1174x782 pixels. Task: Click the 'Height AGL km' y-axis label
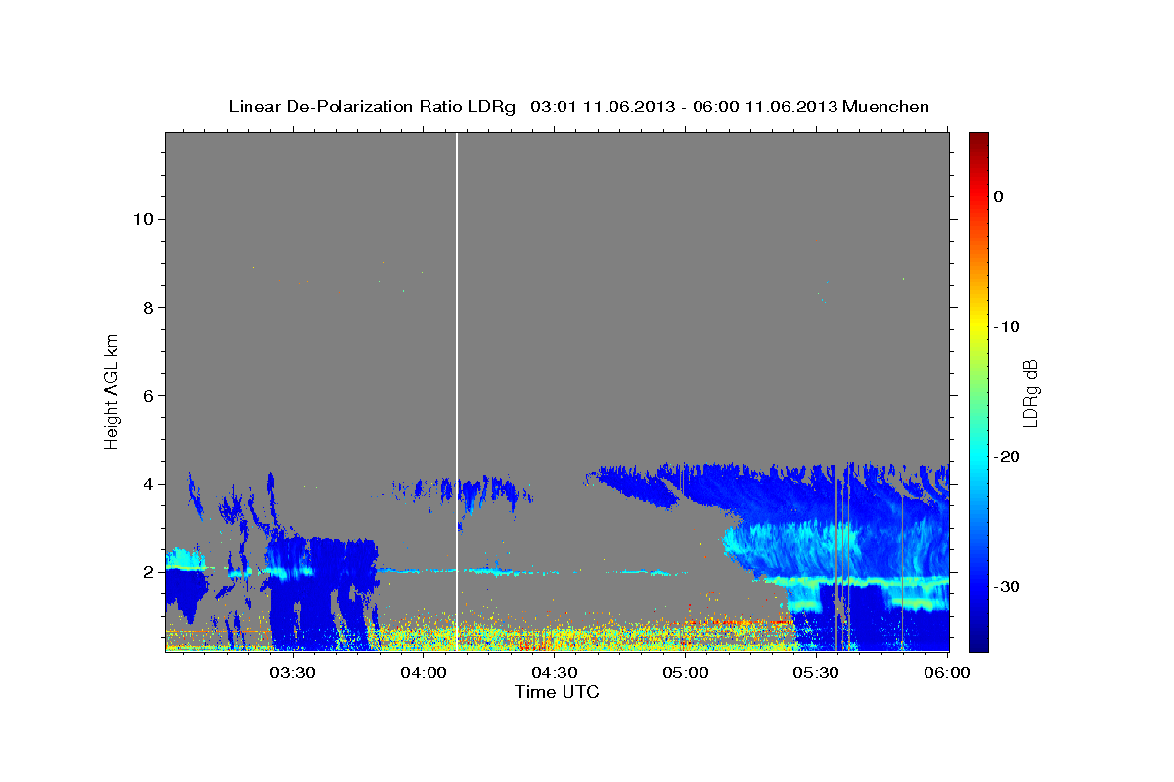[113, 391]
